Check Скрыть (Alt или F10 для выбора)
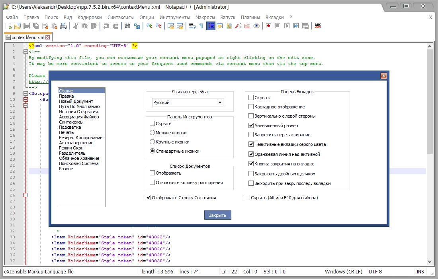Screen dimensions: 438x279 click(x=247, y=197)
